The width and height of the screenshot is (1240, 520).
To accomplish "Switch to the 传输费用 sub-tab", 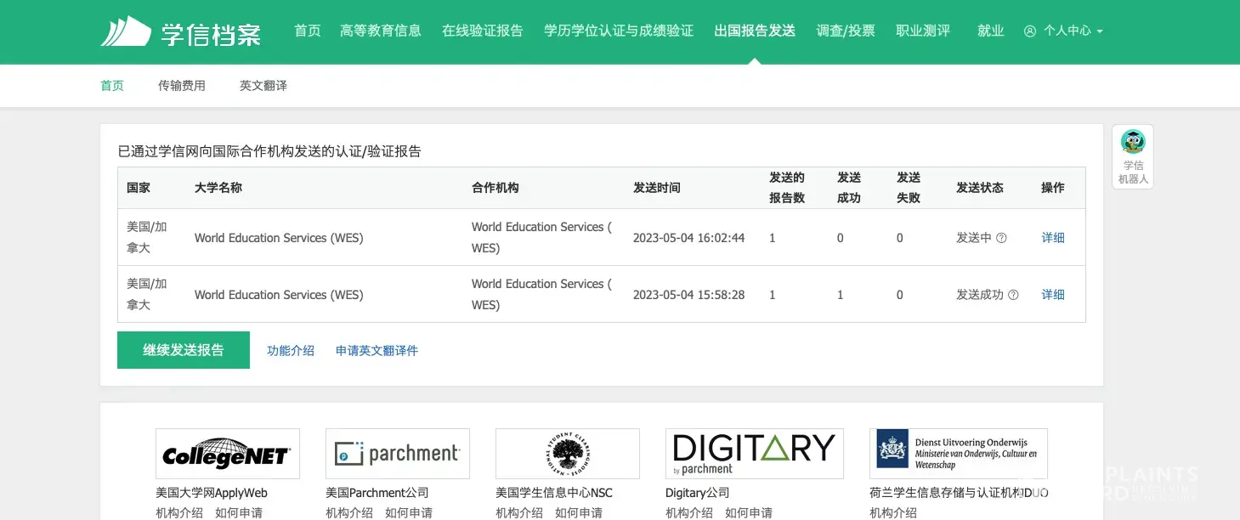I will [182, 86].
